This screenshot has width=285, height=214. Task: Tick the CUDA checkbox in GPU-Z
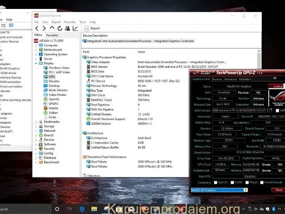[x=233, y=182]
